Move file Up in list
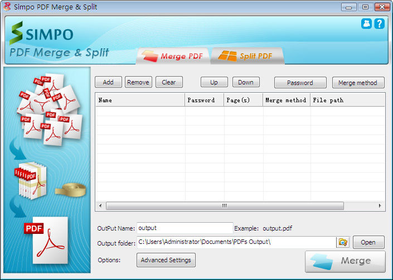Image resolution: width=393 pixels, height=280 pixels. pyautogui.click(x=214, y=82)
